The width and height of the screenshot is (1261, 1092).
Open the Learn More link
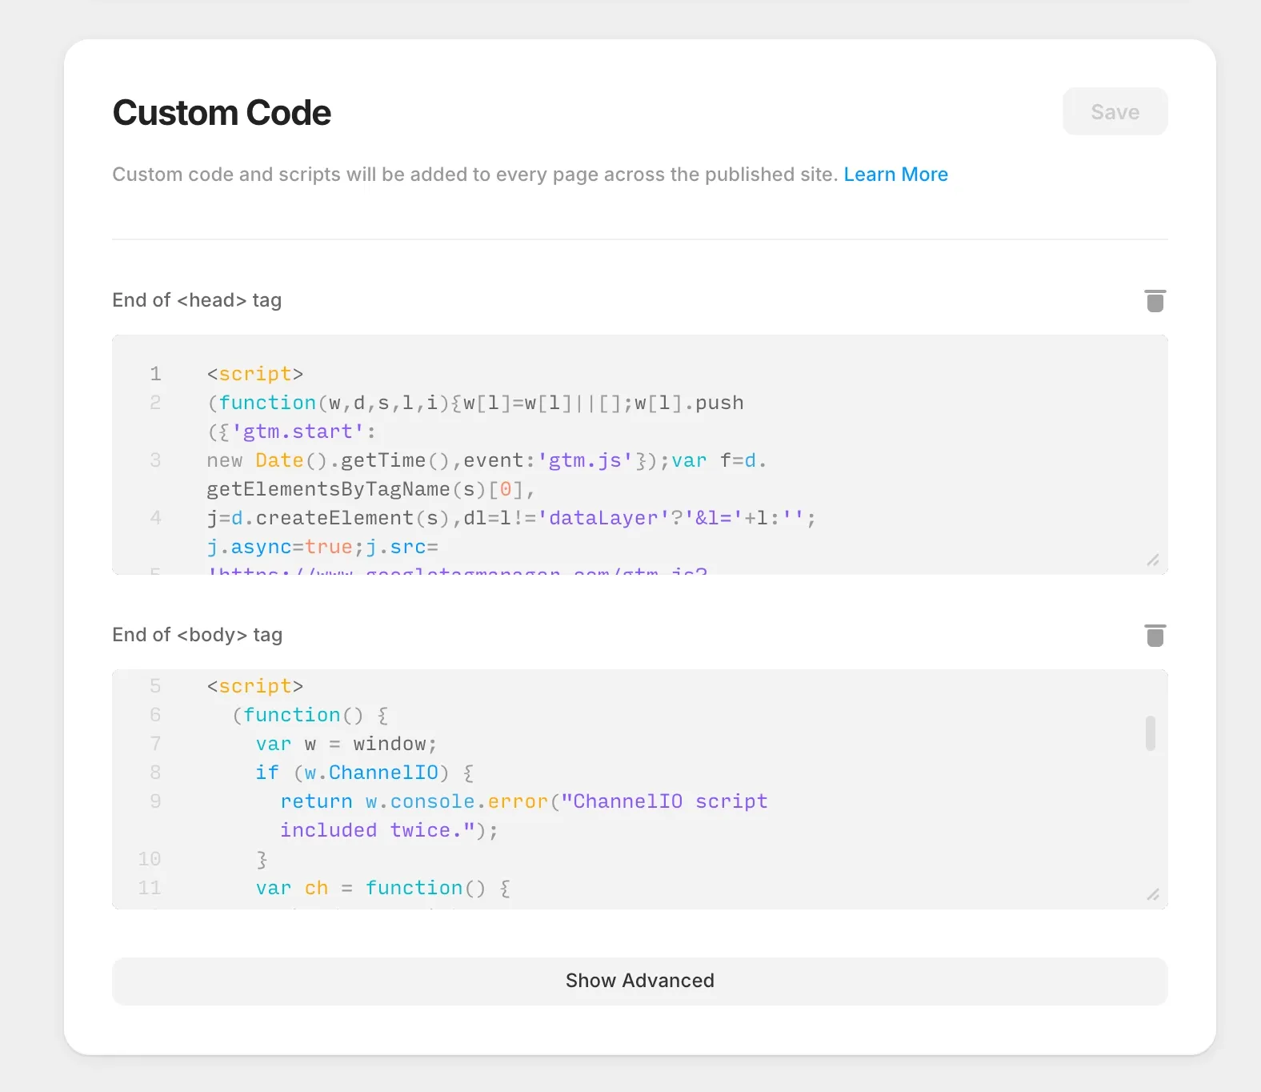895,175
